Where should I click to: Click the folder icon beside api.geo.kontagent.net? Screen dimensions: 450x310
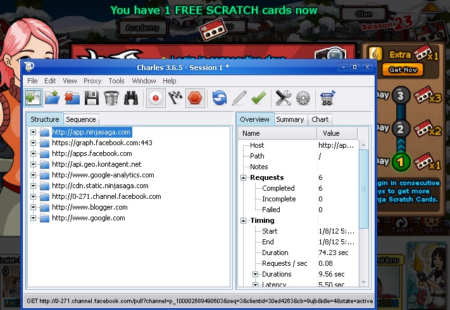point(44,164)
